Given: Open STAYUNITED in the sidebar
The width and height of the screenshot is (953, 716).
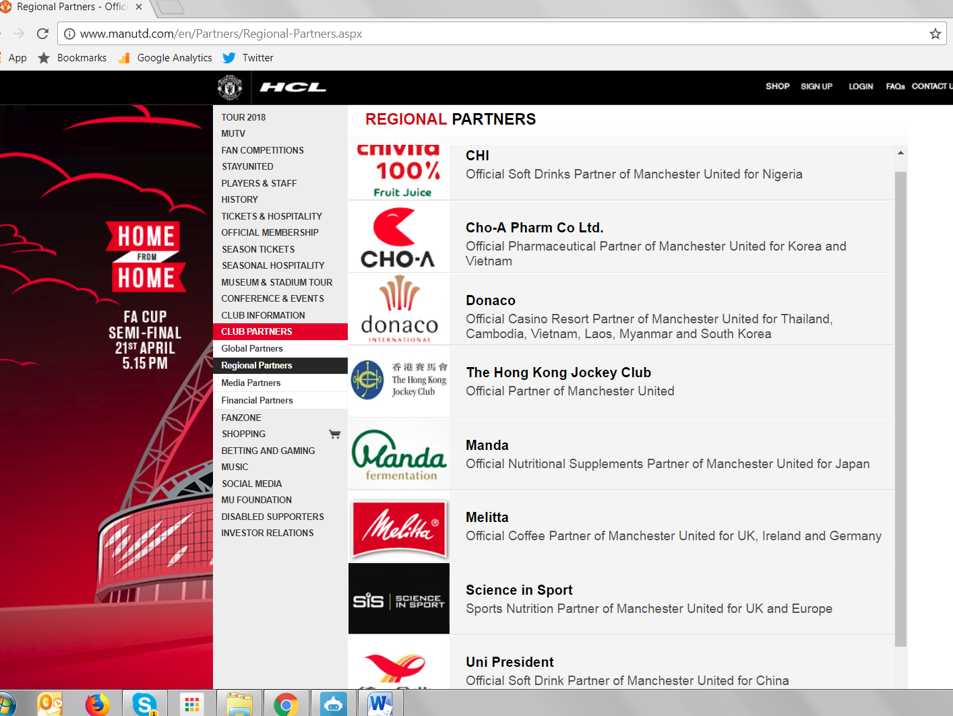Looking at the screenshot, I should (247, 166).
